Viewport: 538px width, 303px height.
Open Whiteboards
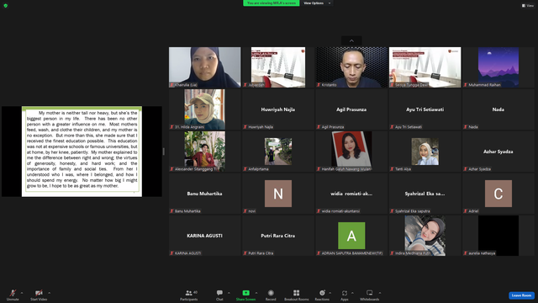coord(370,295)
